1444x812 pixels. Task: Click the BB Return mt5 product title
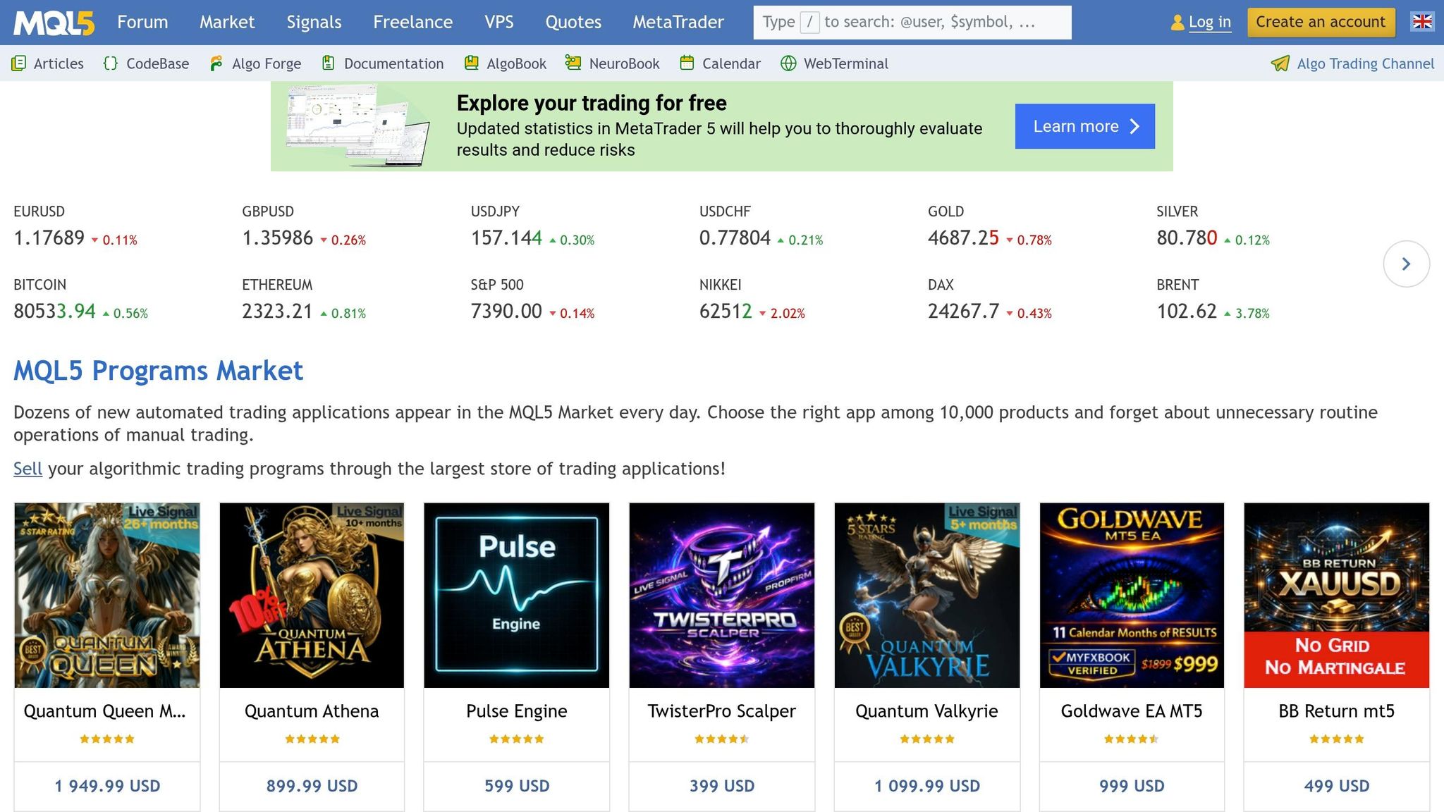coord(1337,711)
